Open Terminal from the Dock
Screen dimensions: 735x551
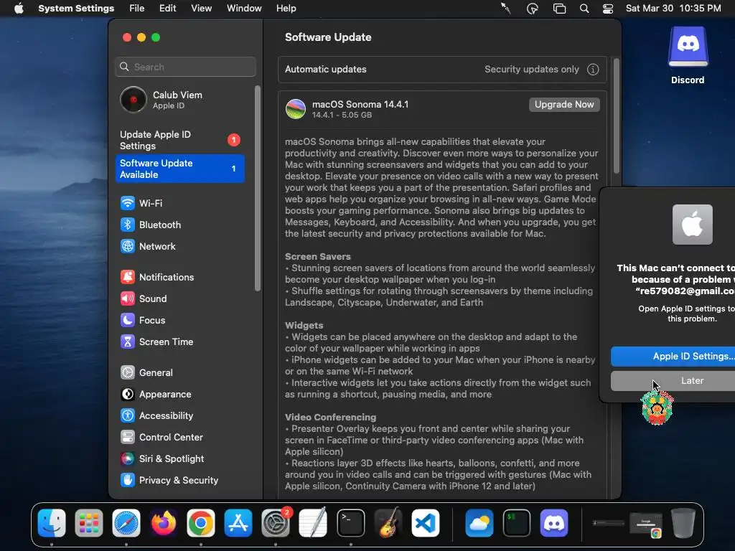coord(350,523)
